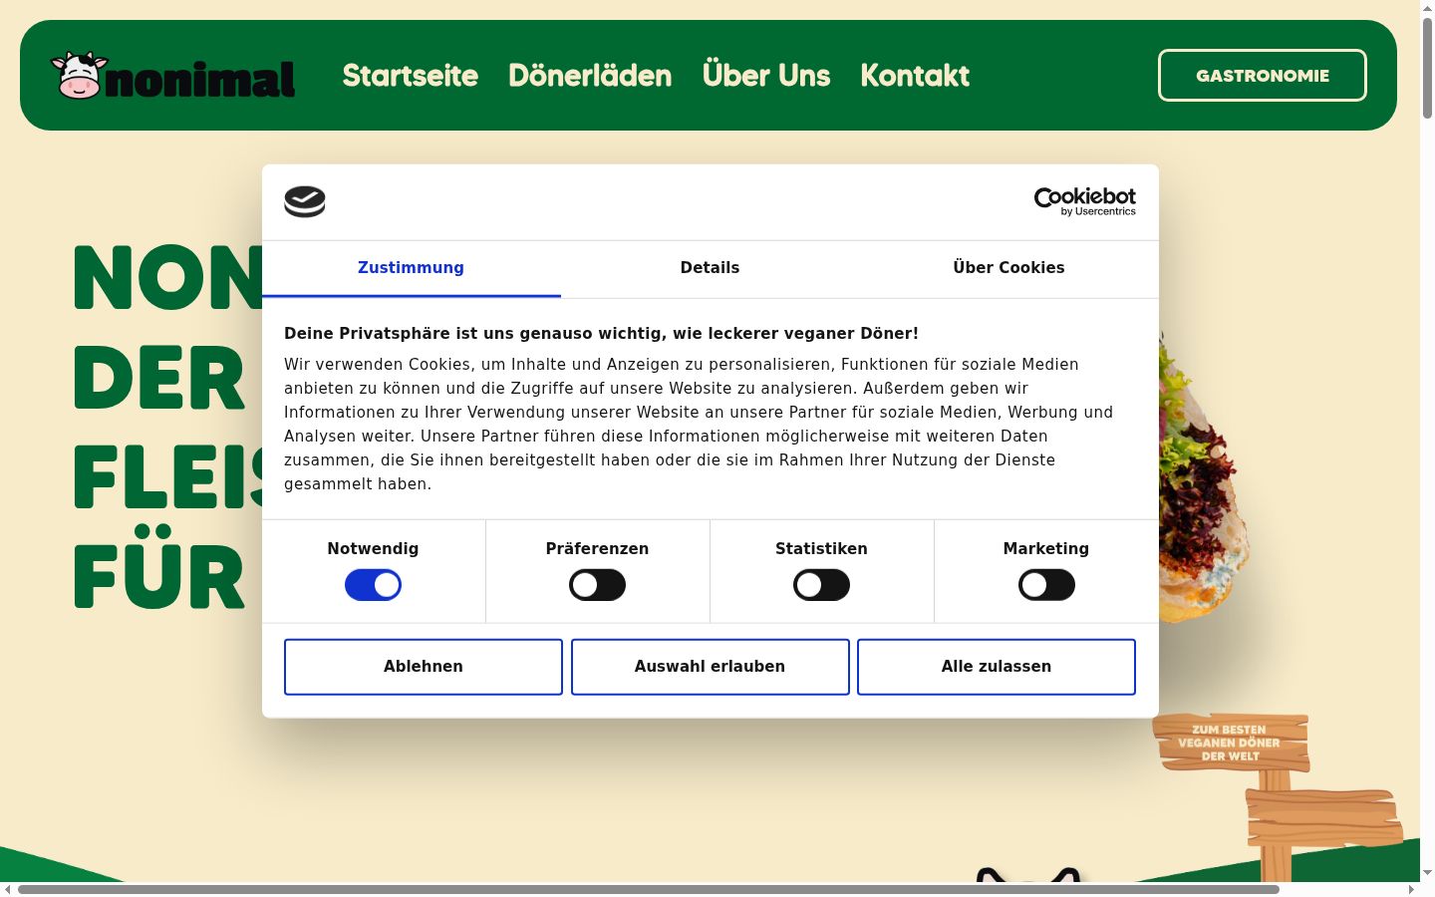Click the scrollbar down arrow

pos(1427,873)
